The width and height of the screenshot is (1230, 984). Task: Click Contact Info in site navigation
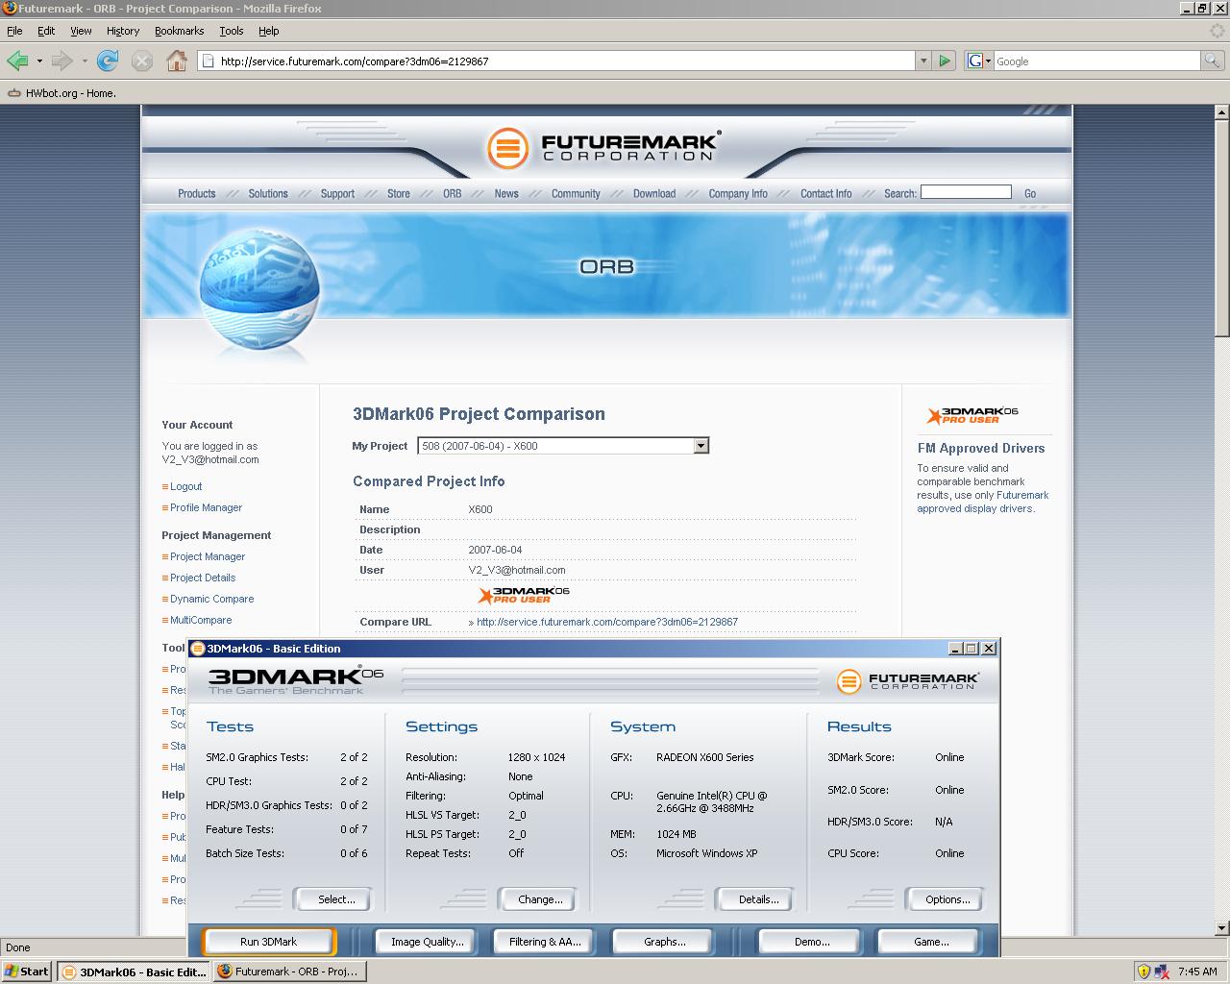(826, 193)
